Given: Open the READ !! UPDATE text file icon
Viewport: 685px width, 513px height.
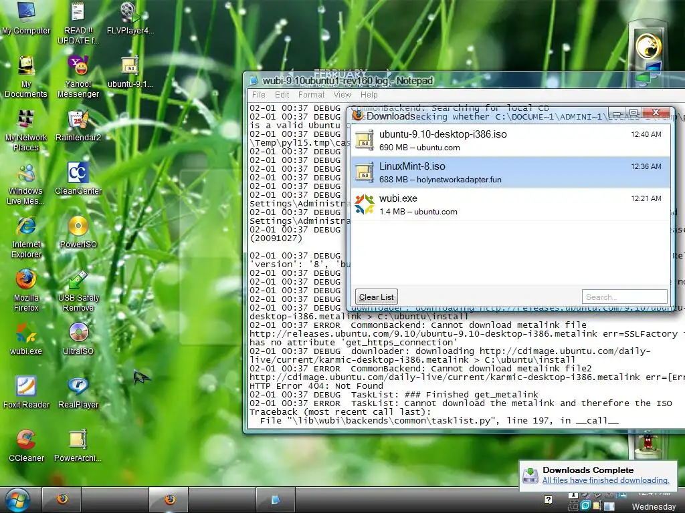Looking at the screenshot, I should 78,23.
